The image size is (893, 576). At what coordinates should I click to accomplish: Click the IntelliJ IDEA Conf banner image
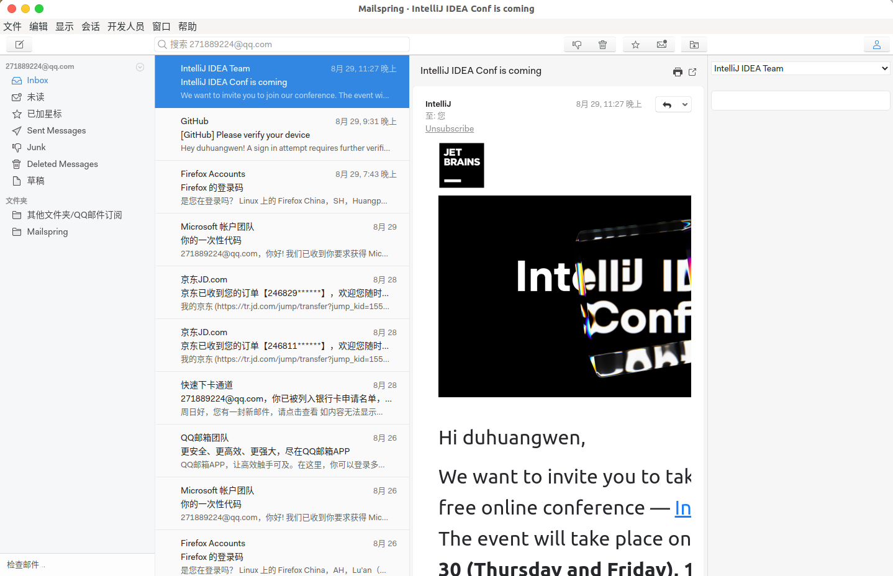564,297
